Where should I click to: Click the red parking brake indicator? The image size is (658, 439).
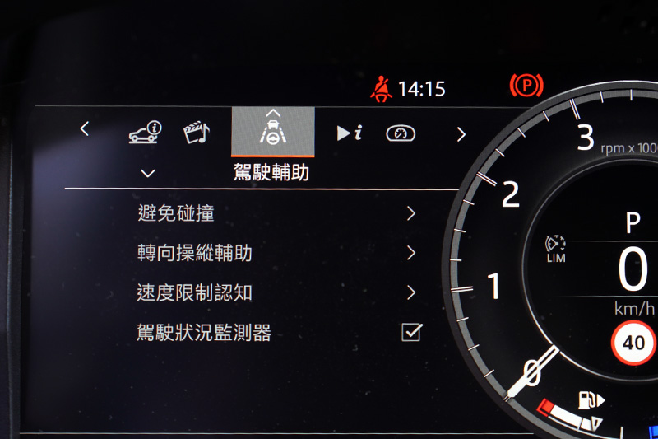526,86
